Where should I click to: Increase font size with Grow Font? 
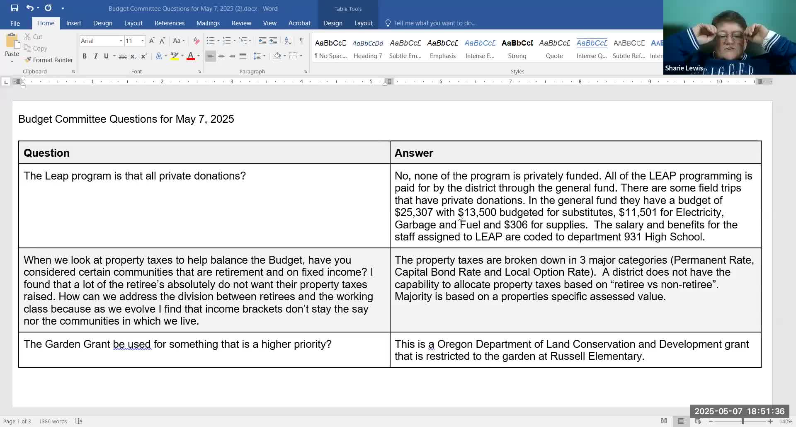[x=152, y=41]
